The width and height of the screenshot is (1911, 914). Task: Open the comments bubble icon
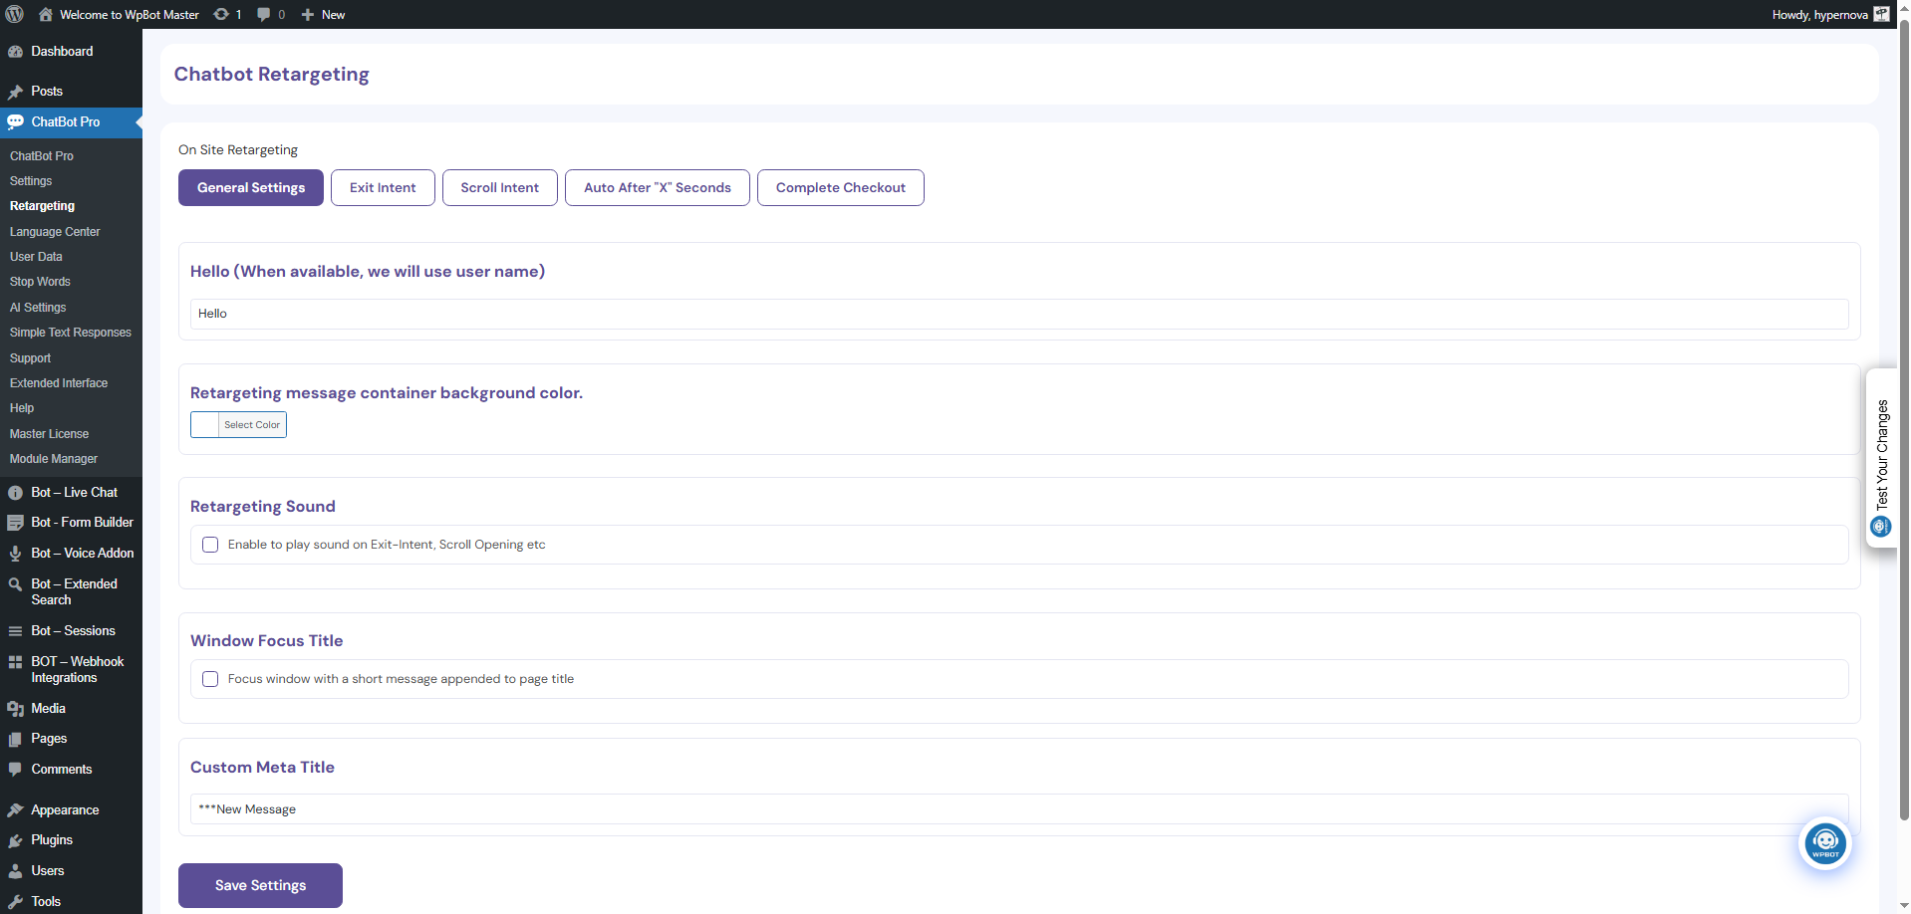(x=264, y=14)
